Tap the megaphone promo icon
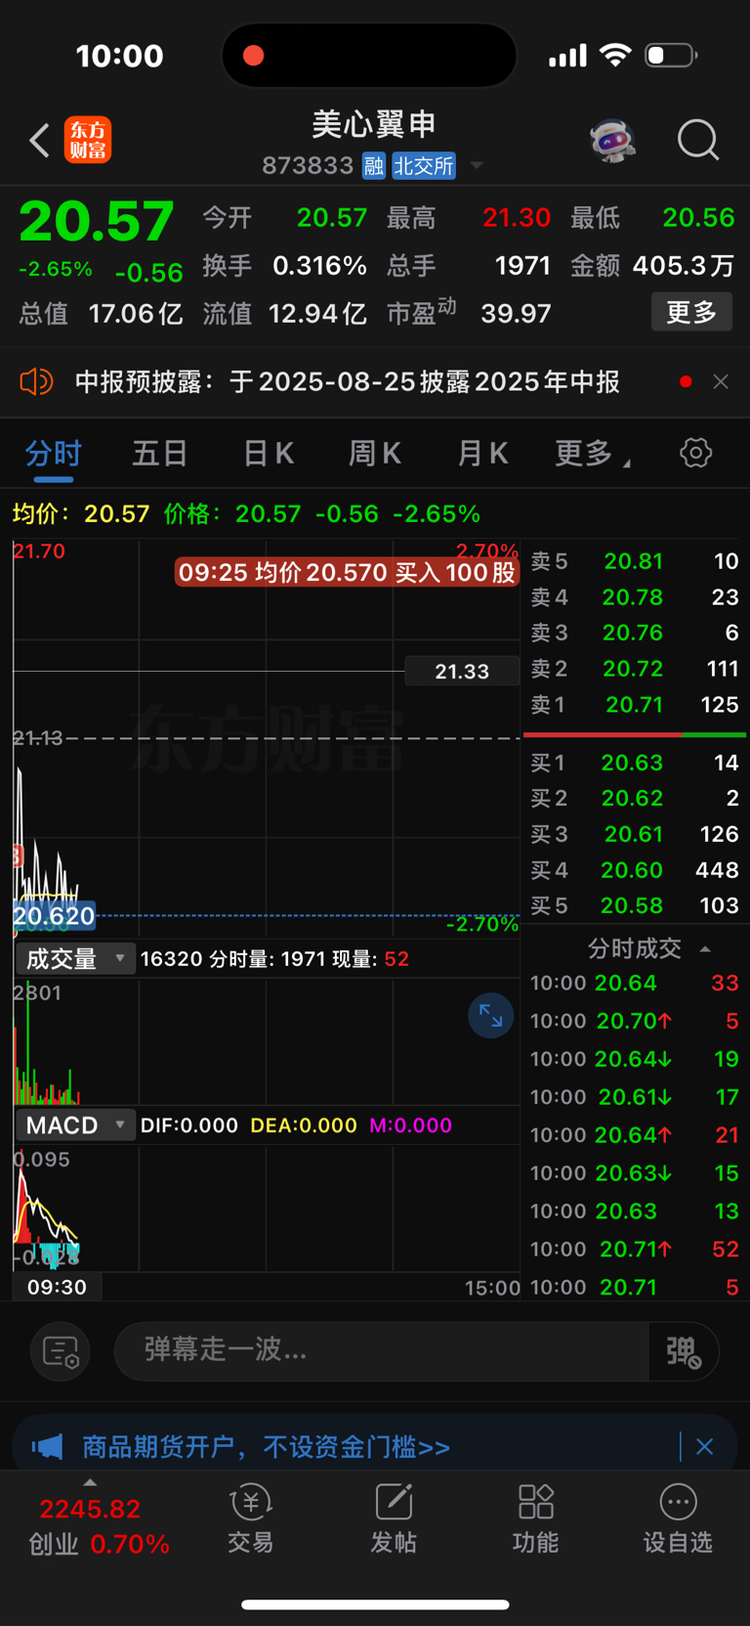The height and width of the screenshot is (1626, 750). coord(47,1446)
